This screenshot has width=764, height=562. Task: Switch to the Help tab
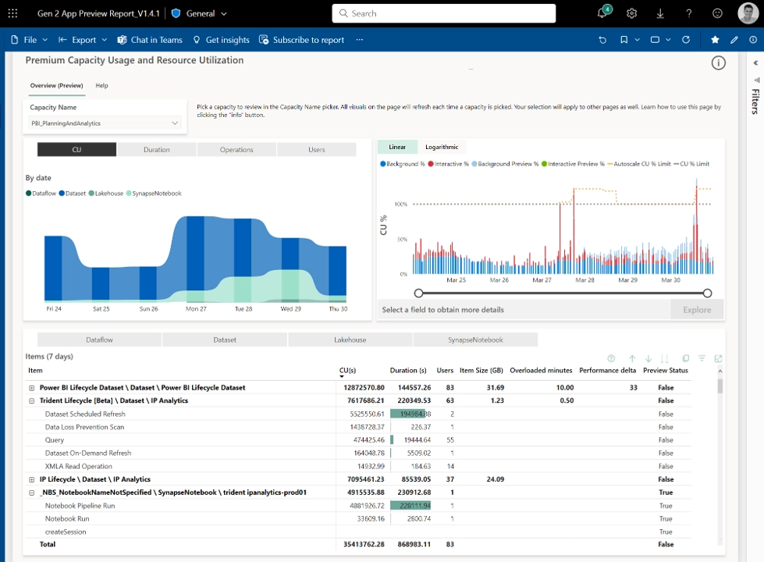click(x=101, y=86)
